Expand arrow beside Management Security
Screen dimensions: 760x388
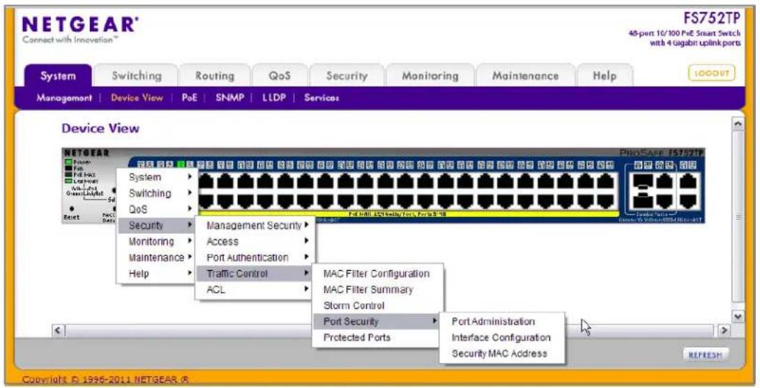pos(307,225)
